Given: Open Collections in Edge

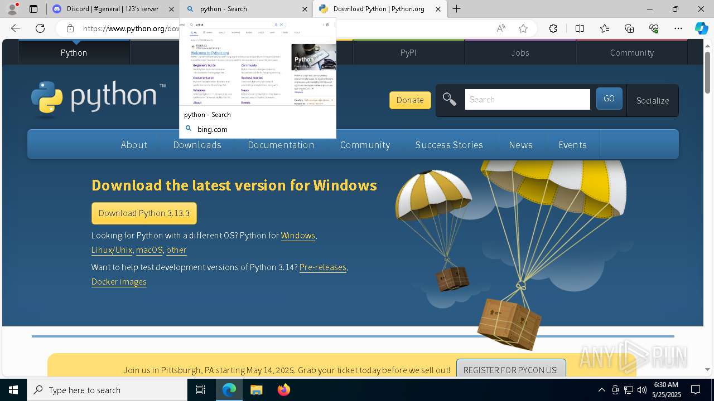Looking at the screenshot, I should pyautogui.click(x=629, y=28).
